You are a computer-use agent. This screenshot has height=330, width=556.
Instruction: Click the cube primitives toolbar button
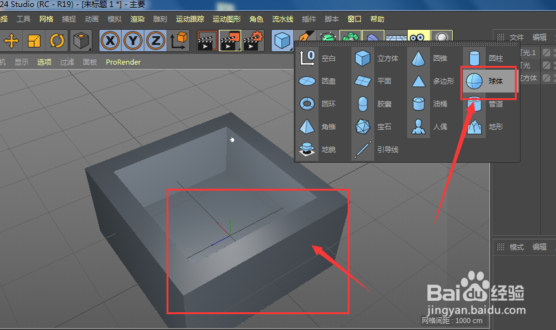[282, 41]
